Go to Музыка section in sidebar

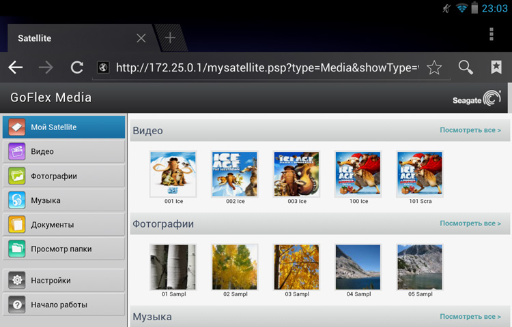coord(63,200)
